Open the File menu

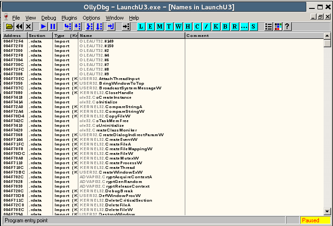pyautogui.click(x=16, y=18)
